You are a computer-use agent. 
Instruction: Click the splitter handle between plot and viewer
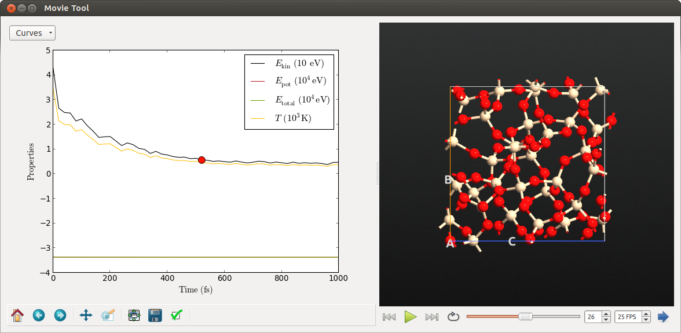pos(378,174)
